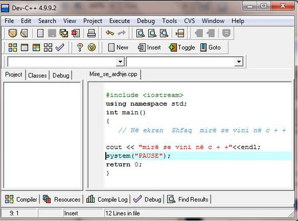Screen dimensions: 298x221
Task: Switch to the Project side tab
Action: (14, 75)
